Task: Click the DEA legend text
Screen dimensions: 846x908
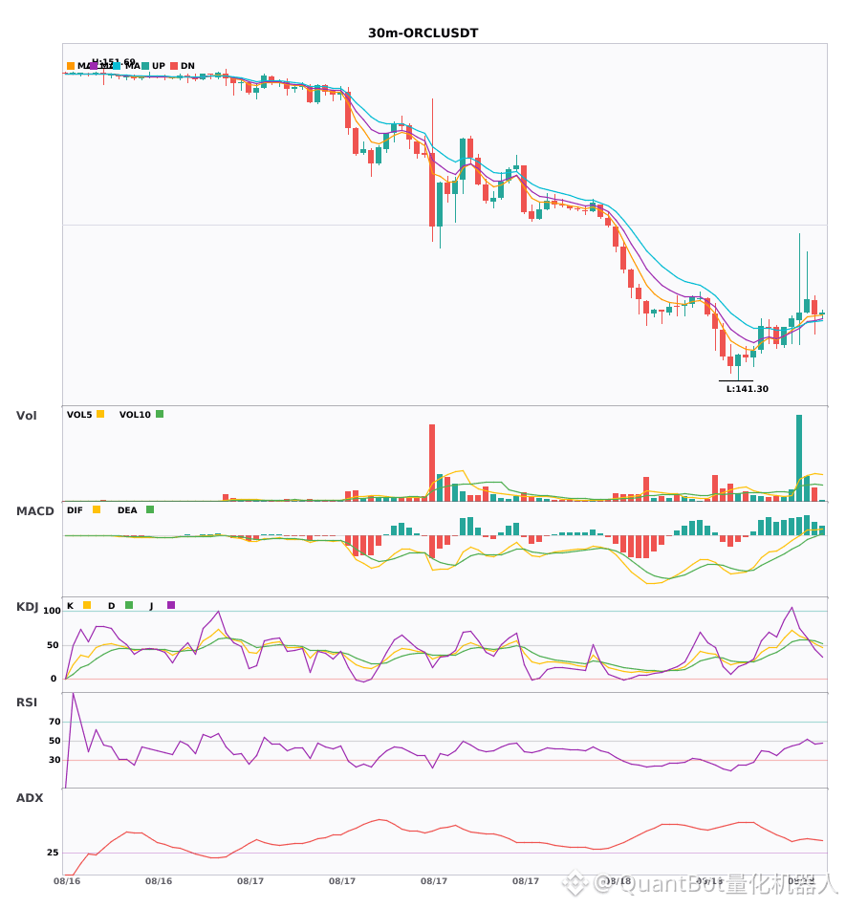Action: 127,510
